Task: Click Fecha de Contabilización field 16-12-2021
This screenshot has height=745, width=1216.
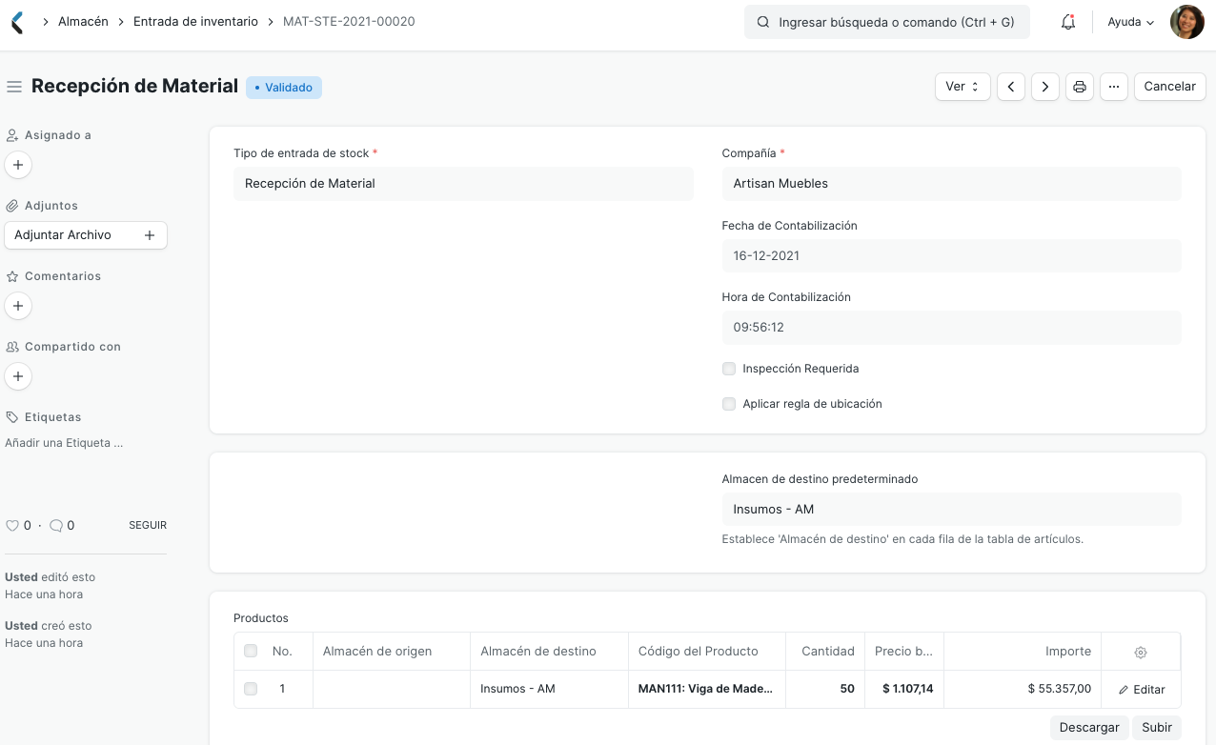Action: click(x=951, y=256)
